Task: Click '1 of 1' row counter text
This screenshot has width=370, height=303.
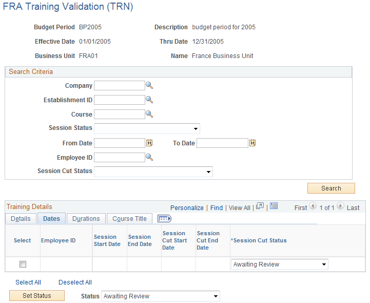Action: [x=327, y=208]
